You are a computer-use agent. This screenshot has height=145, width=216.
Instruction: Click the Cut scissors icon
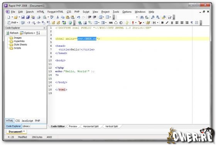pos(58,17)
